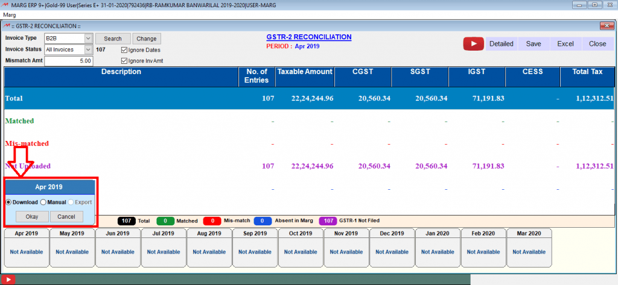This screenshot has height=285, width=618.
Task: Select the Jan 2020 month tab
Action: click(x=438, y=247)
